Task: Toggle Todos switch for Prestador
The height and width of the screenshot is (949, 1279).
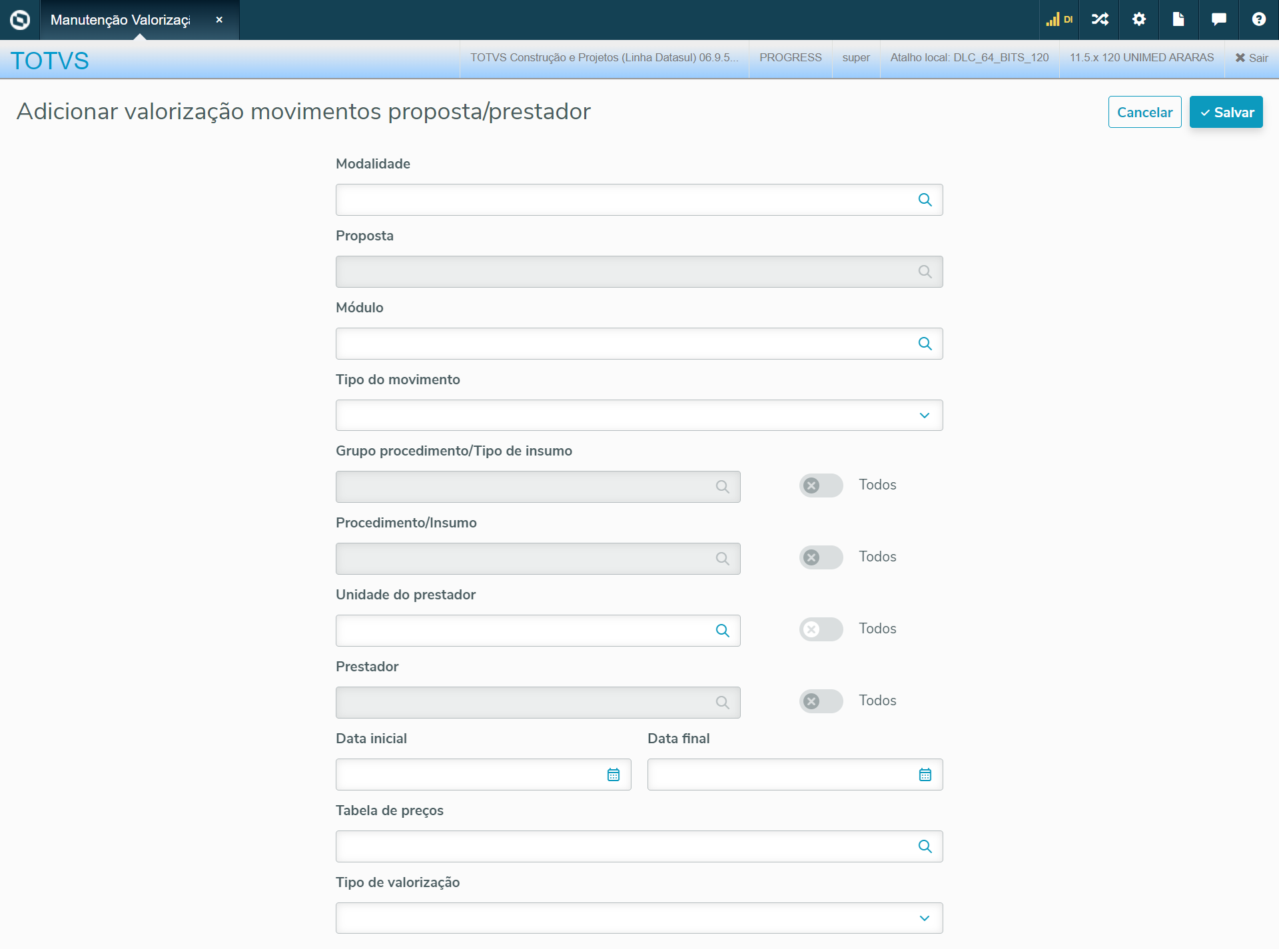Action: coord(821,701)
